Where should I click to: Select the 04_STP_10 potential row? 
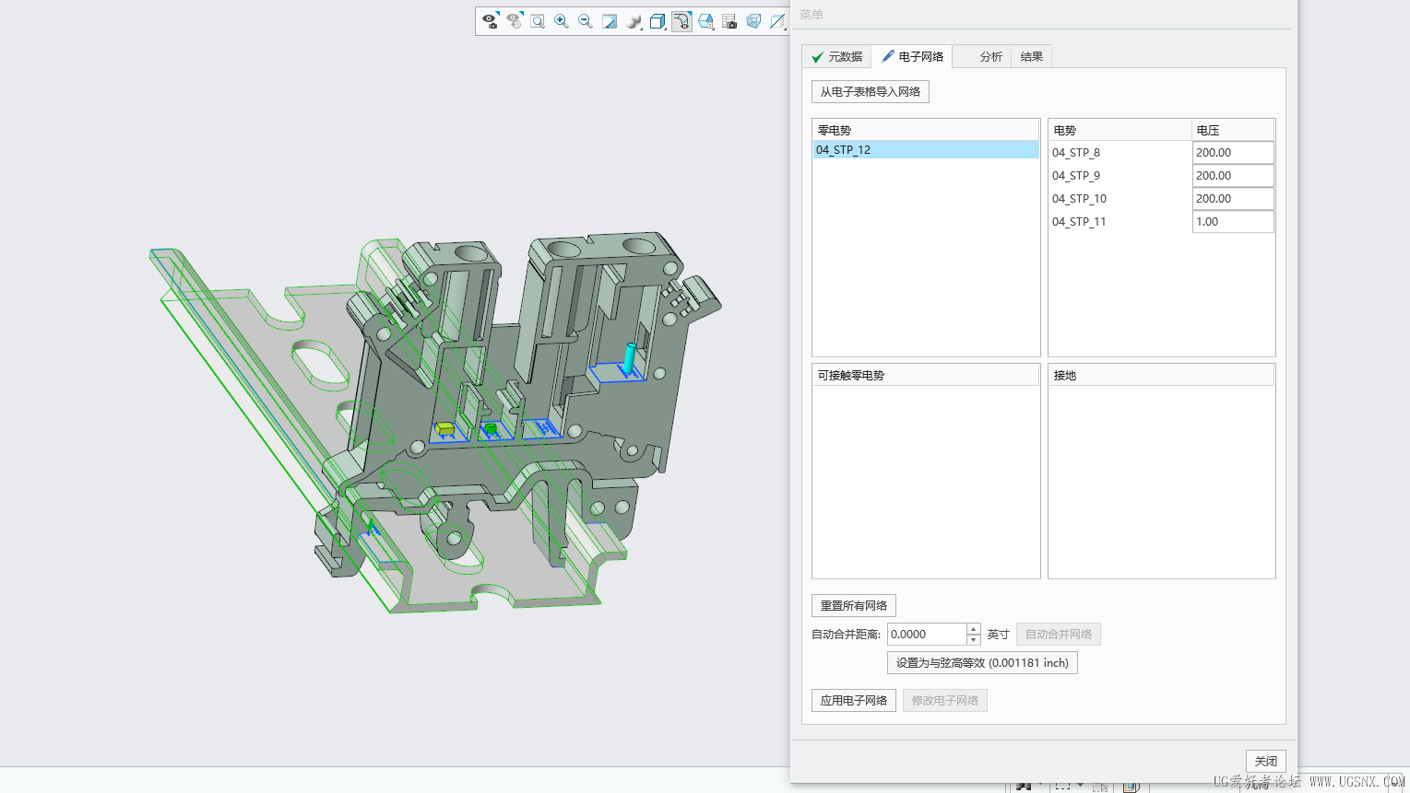pos(1120,199)
